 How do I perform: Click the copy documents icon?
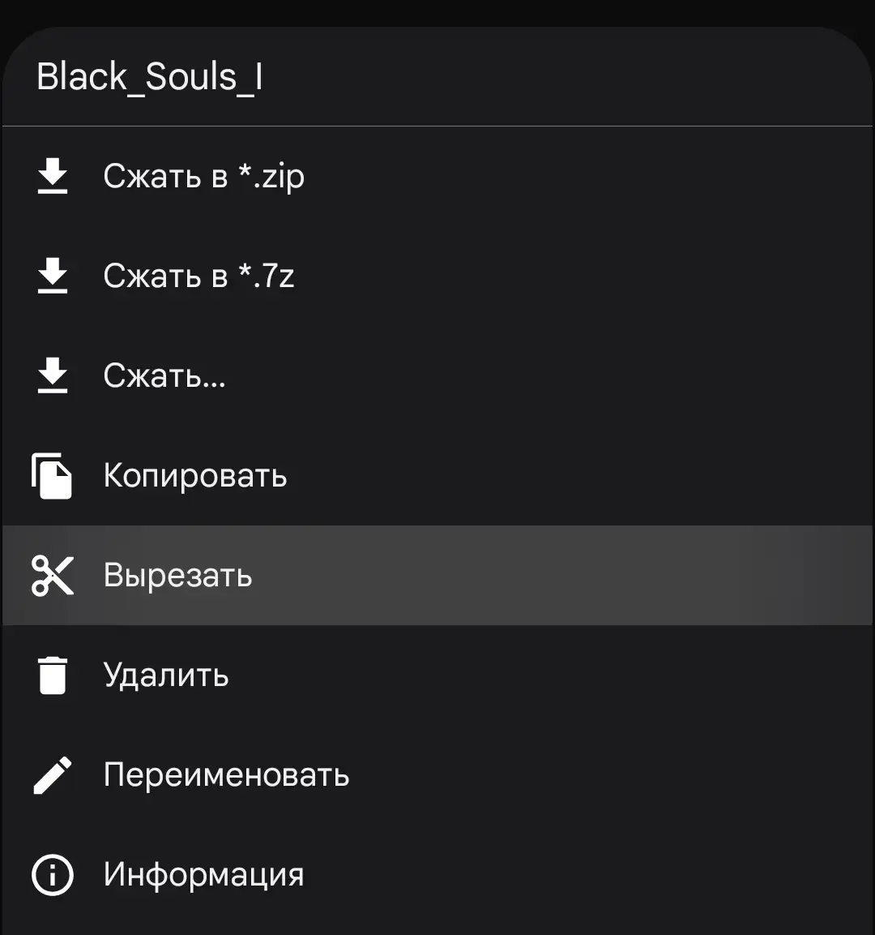pos(53,475)
